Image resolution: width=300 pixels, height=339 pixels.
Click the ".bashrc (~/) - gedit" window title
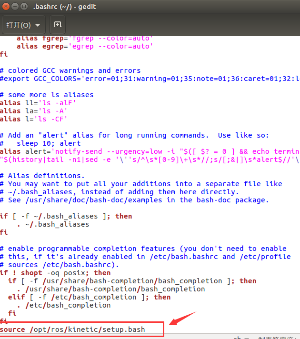[x=64, y=7]
